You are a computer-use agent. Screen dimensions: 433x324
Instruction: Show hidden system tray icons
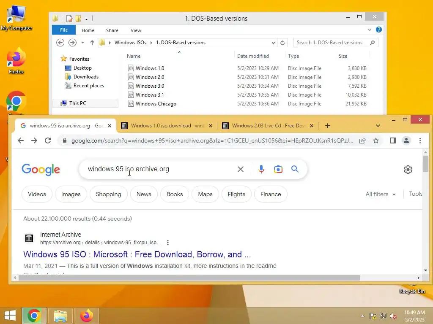click(x=362, y=316)
